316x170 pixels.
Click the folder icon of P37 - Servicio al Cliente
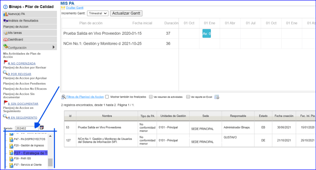[11, 165]
